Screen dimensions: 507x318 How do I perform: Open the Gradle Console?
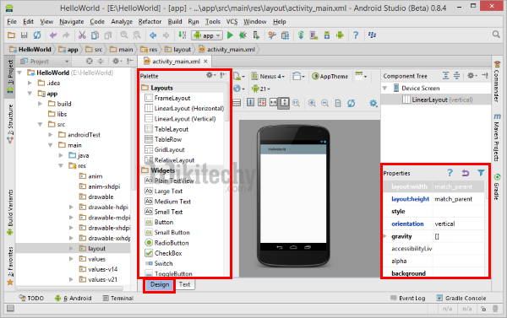[x=461, y=298]
